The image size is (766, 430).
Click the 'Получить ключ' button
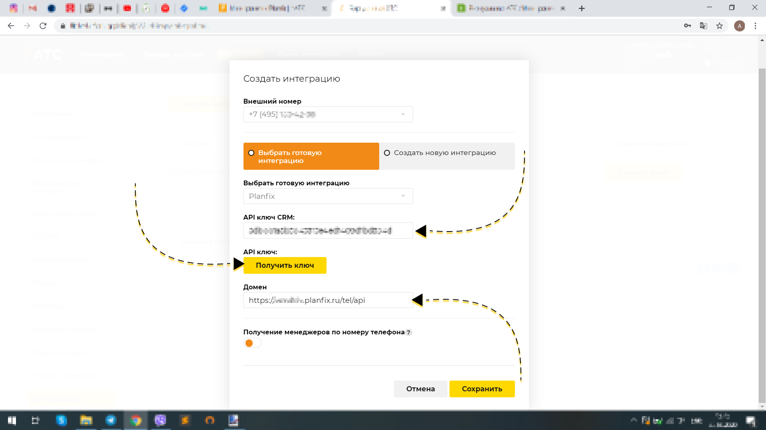(x=285, y=265)
